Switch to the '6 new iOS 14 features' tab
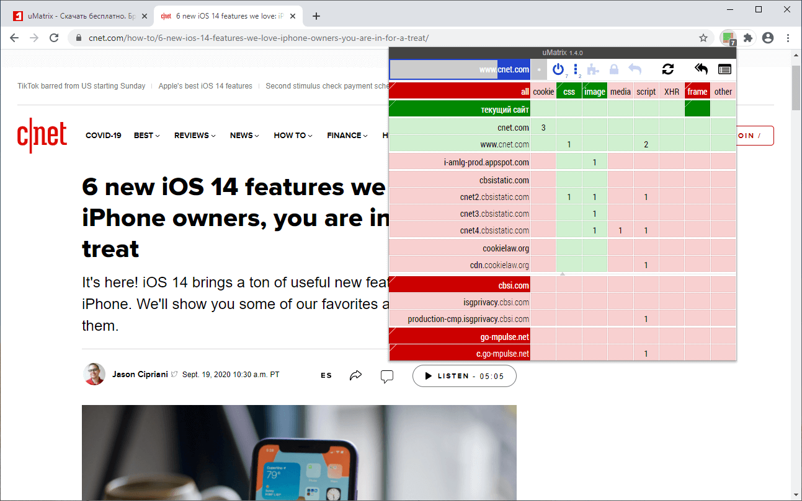802x501 pixels. pos(228,16)
